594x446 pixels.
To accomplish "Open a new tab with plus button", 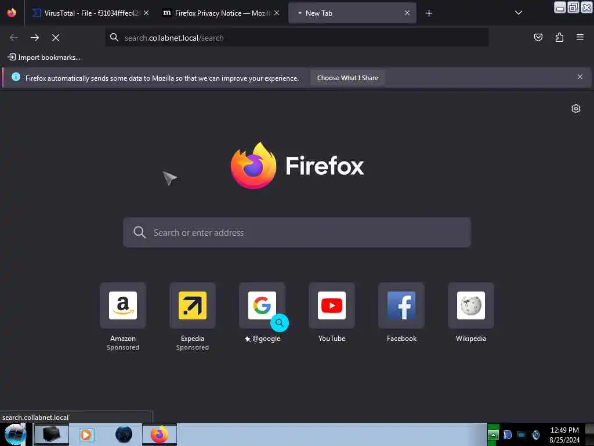I will pyautogui.click(x=429, y=13).
